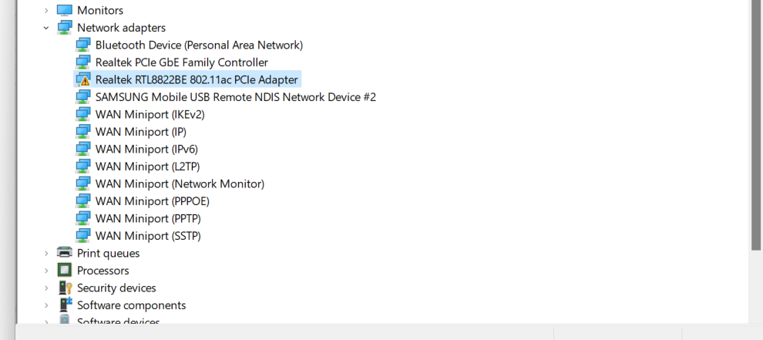
Task: Select WAN Miniport (IKEv2) entry
Action: click(x=150, y=114)
